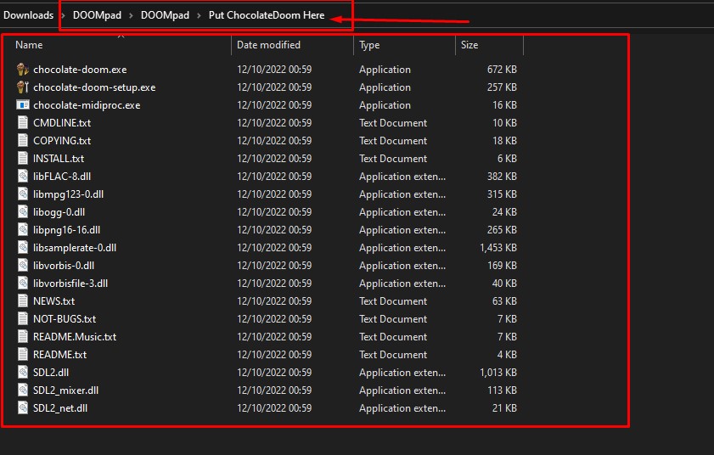714x455 pixels.
Task: Click the date modified of SDL2_net.dll row
Action: click(x=274, y=408)
